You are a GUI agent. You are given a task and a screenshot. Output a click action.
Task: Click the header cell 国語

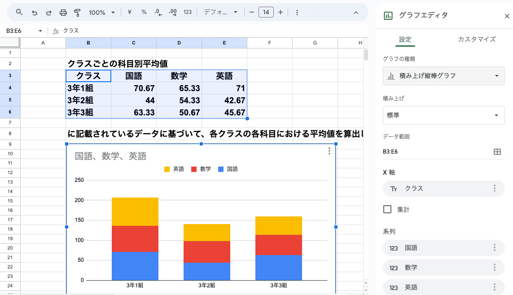click(x=134, y=76)
